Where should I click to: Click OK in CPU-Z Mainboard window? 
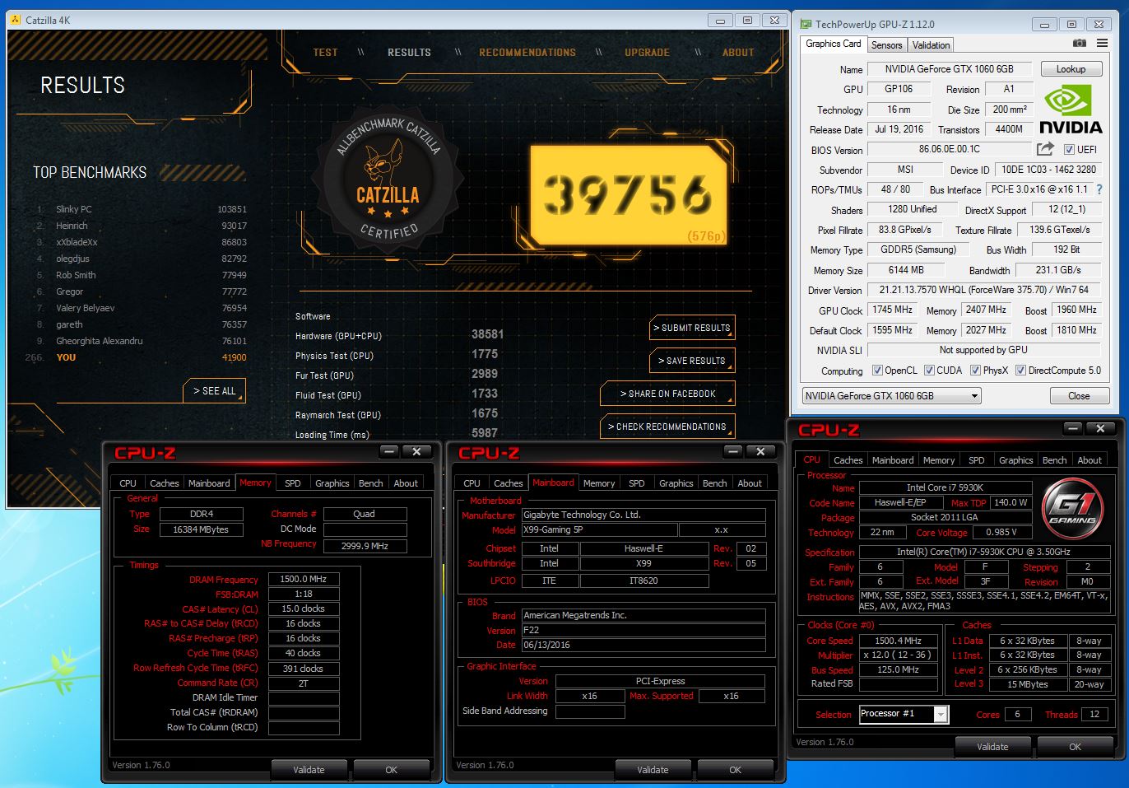pyautogui.click(x=736, y=770)
